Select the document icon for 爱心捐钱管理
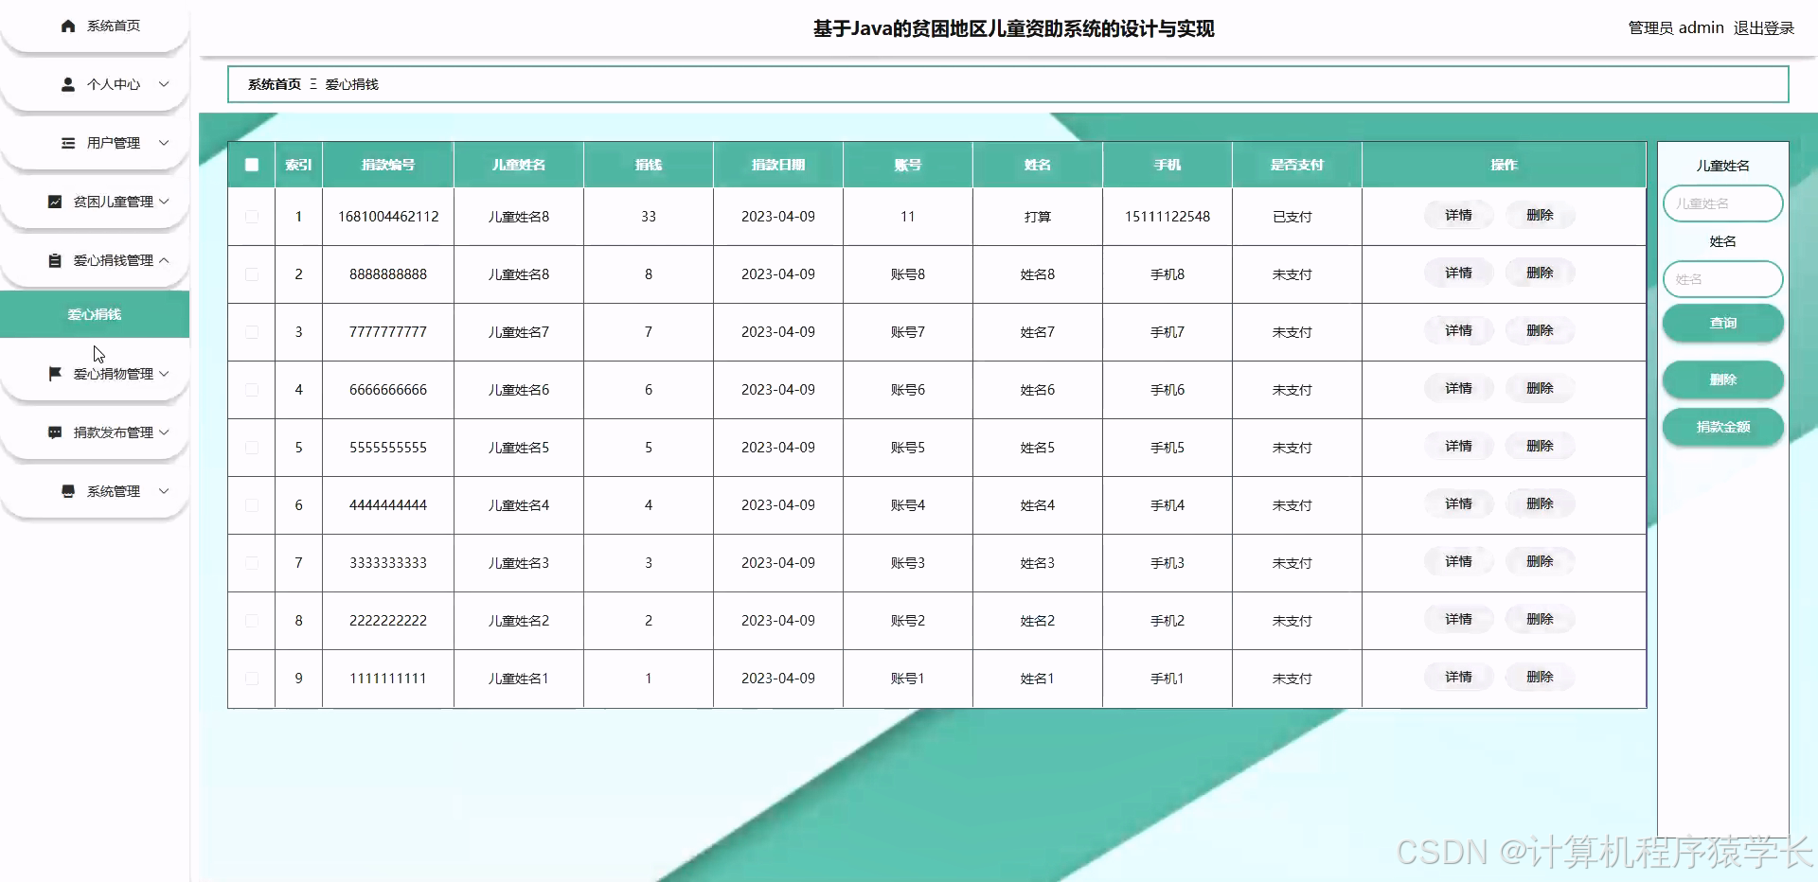This screenshot has width=1818, height=882. pyautogui.click(x=55, y=260)
